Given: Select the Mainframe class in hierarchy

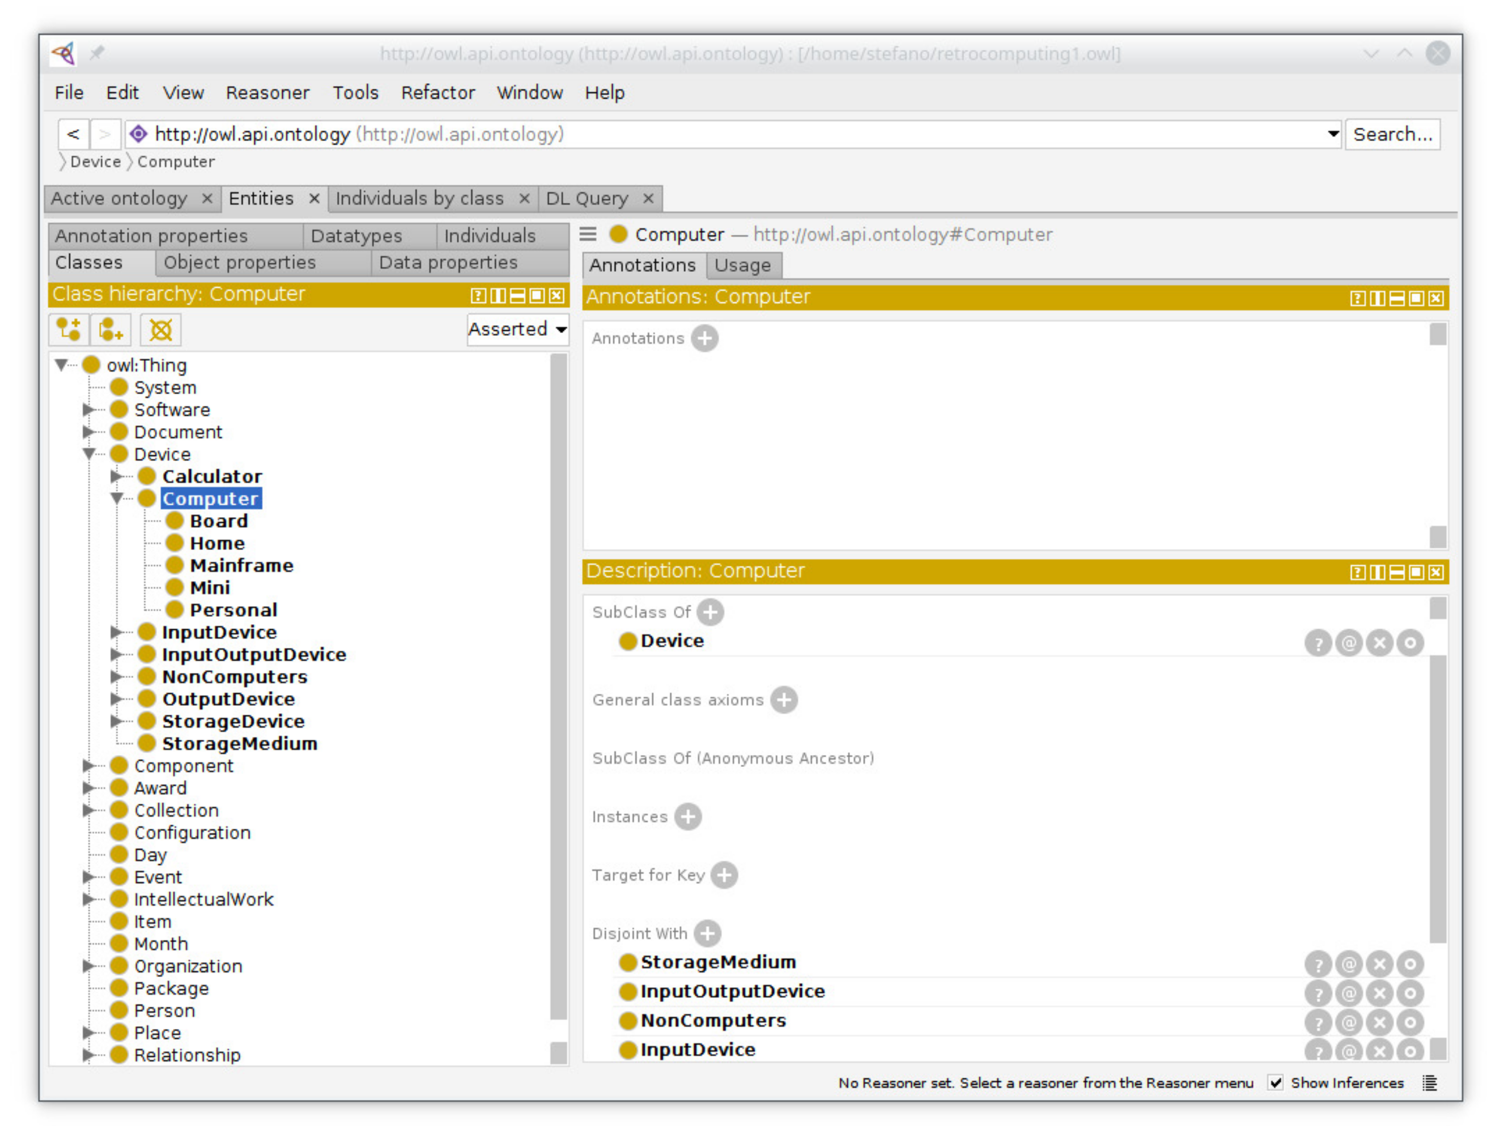Looking at the screenshot, I should (x=241, y=565).
